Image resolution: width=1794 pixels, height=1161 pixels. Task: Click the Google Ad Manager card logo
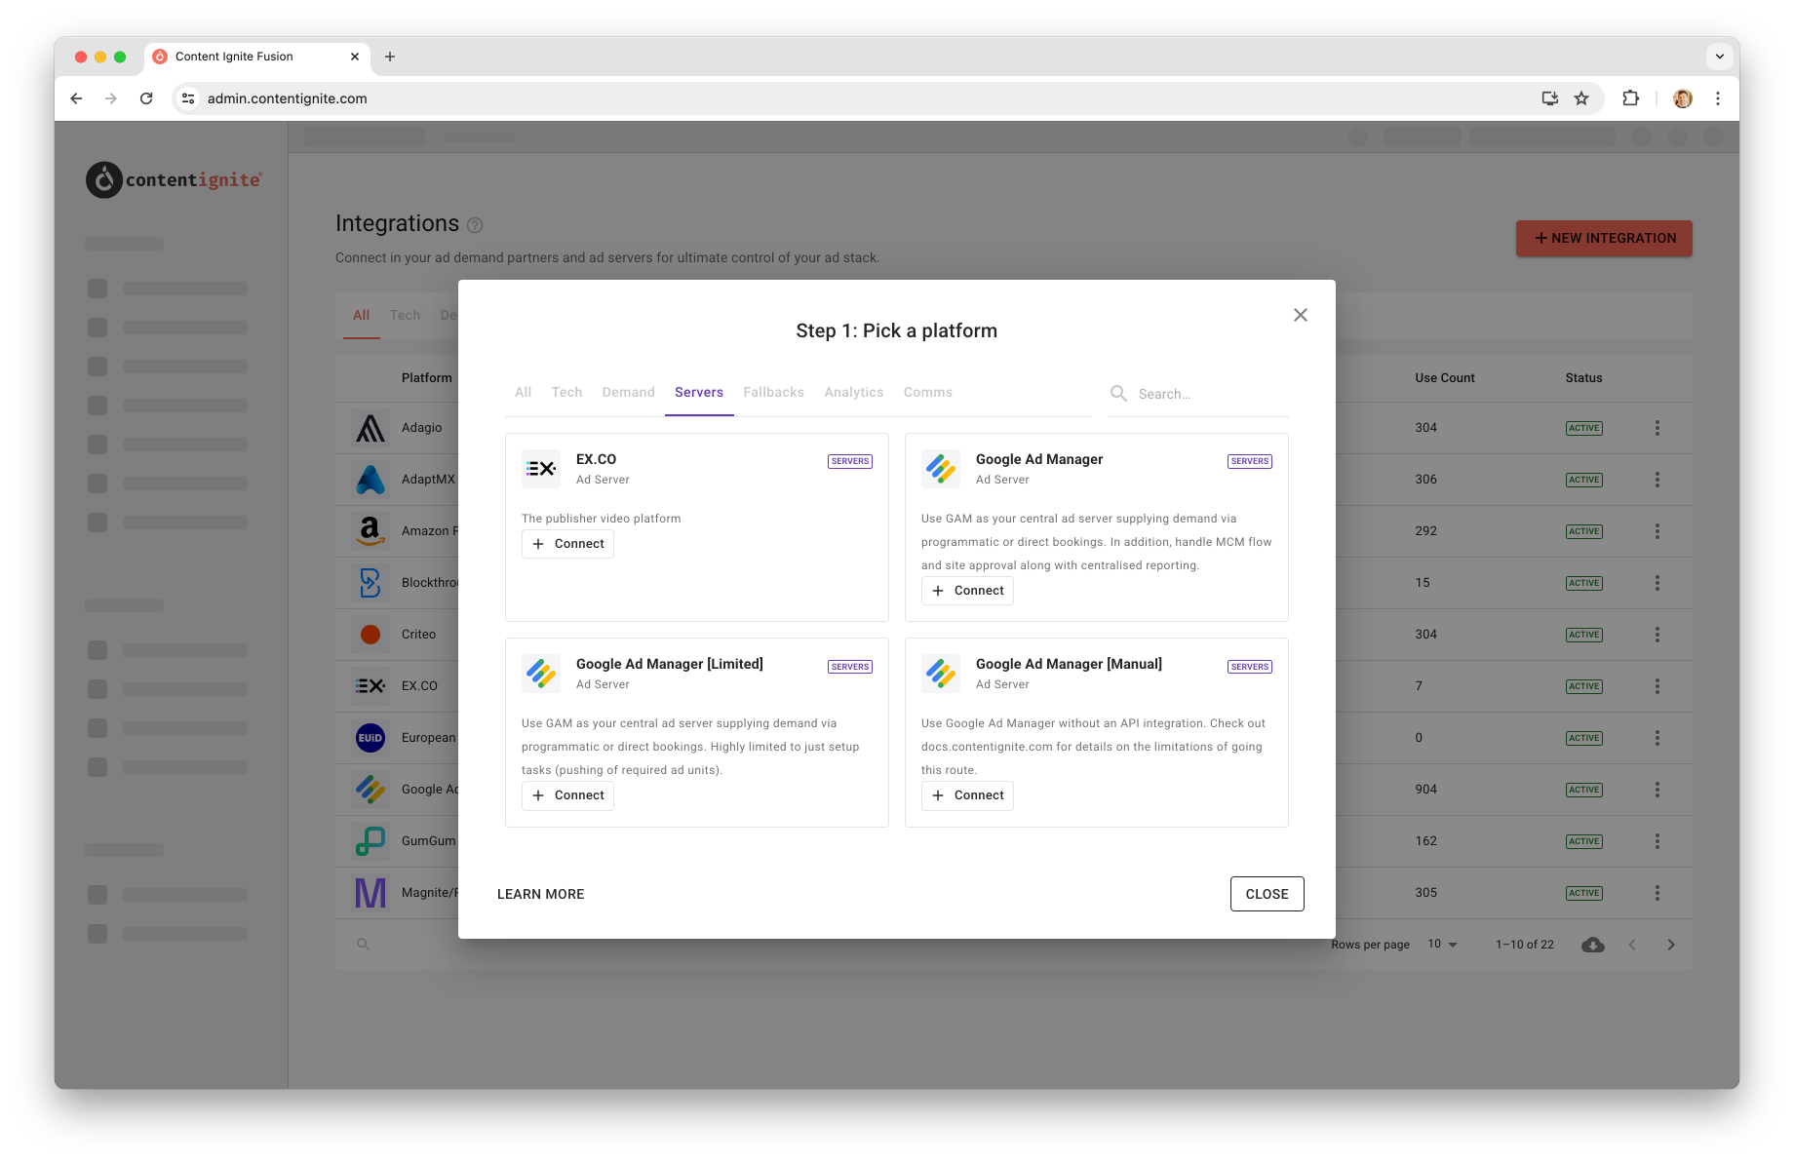(941, 469)
